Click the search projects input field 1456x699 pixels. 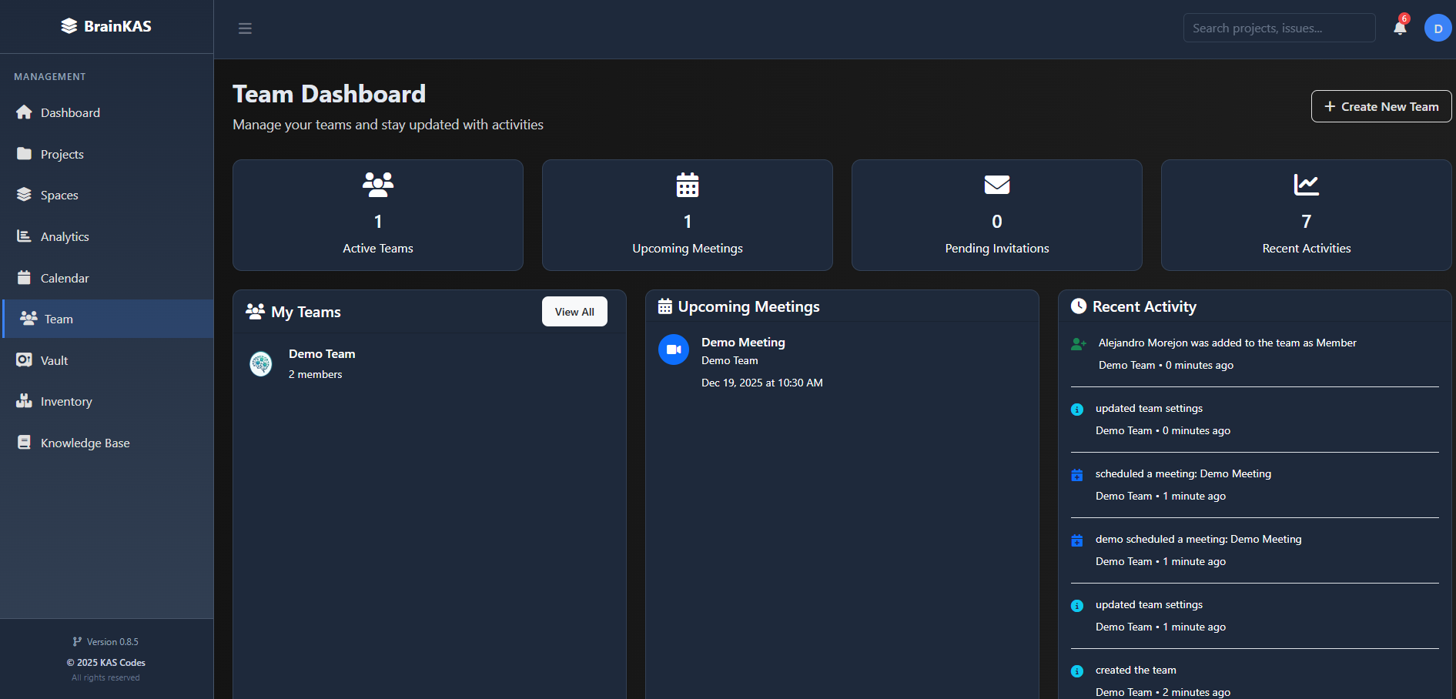[1278, 28]
